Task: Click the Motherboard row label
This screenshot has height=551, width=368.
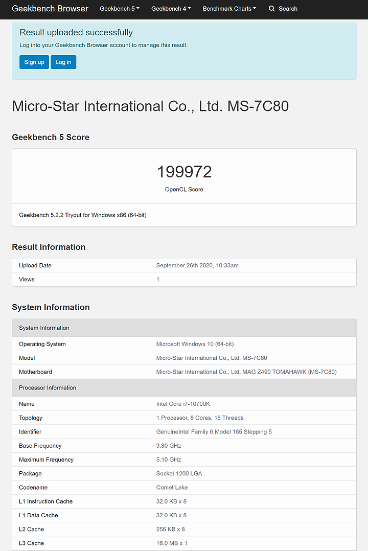Action: [35, 372]
